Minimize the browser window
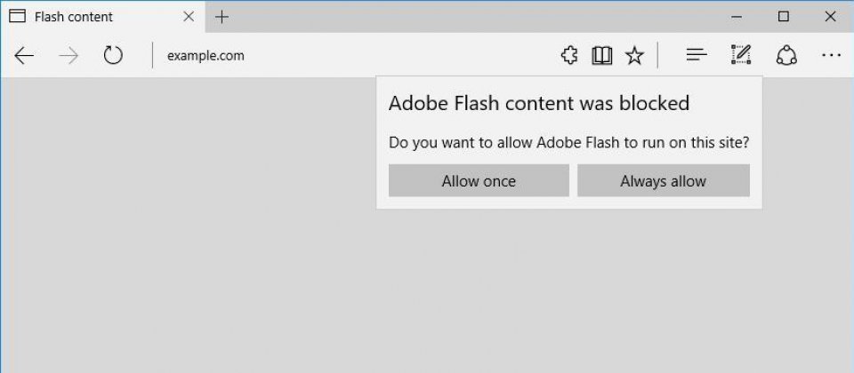The width and height of the screenshot is (854, 373). [x=737, y=17]
